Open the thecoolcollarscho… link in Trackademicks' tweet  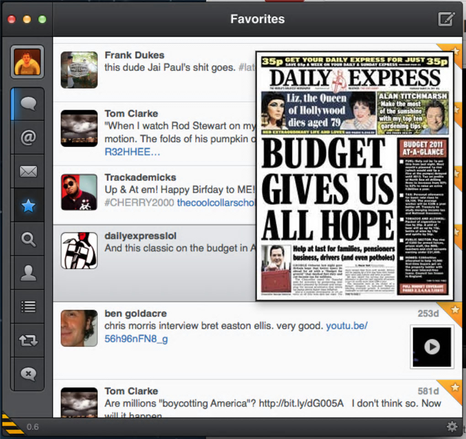point(216,203)
